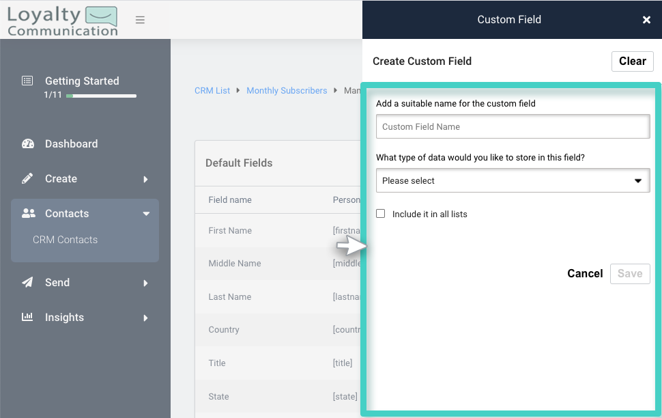Toggle the hamburger menu icon
Viewport: 662px width, 418px height.
(x=140, y=20)
